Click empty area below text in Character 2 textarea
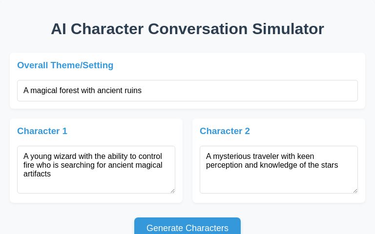This screenshot has height=234, width=375. [278, 183]
